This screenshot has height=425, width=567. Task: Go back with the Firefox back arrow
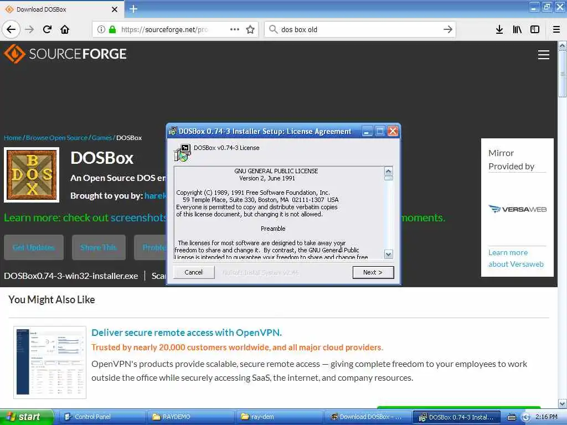click(x=11, y=29)
